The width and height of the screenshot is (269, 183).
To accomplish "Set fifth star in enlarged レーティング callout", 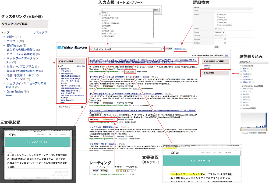I will [132, 170].
